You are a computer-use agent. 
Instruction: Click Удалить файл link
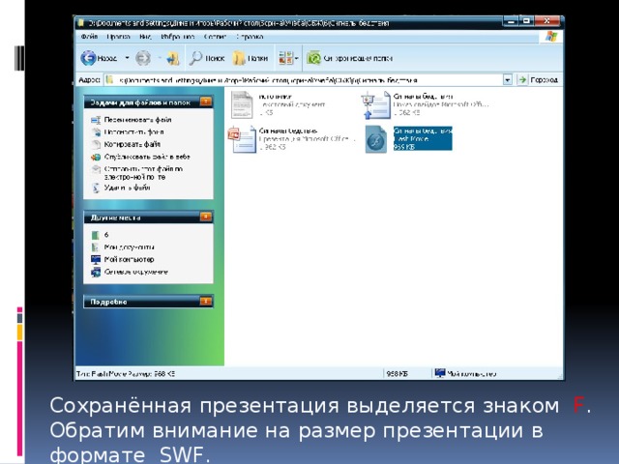tap(127, 188)
